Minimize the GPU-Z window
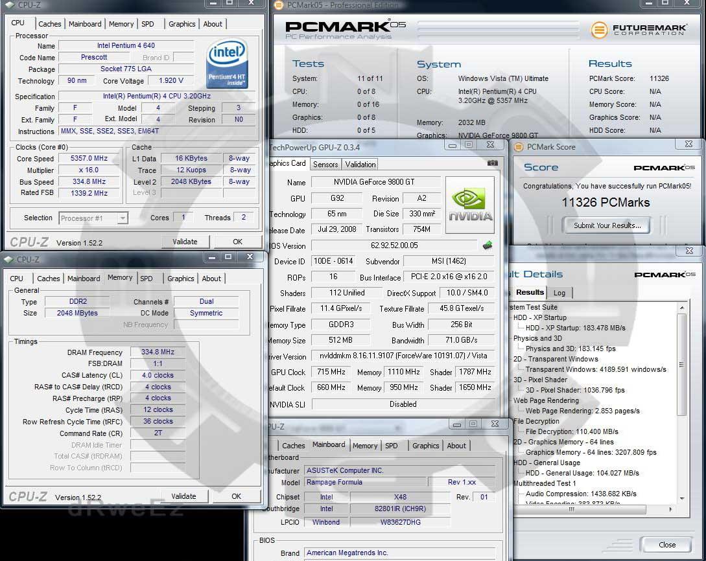 tap(452, 145)
